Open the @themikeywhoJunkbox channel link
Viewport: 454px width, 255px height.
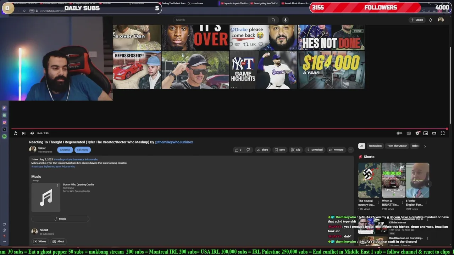pos(174,142)
